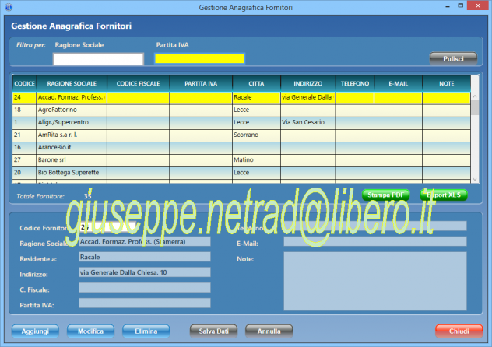
Task: Focus the Note text area
Action: pyautogui.click(x=375, y=281)
